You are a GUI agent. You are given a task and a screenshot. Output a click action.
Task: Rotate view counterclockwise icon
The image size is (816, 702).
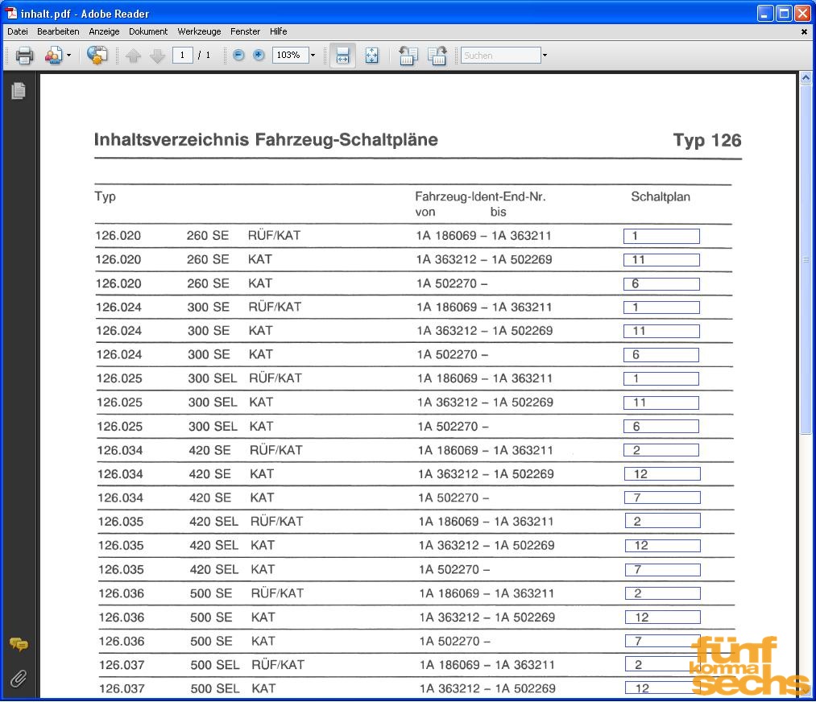click(x=408, y=55)
